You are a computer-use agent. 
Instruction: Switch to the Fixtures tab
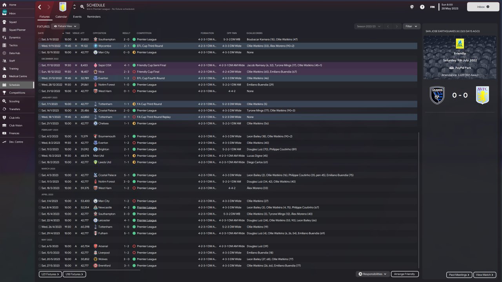coord(44,17)
